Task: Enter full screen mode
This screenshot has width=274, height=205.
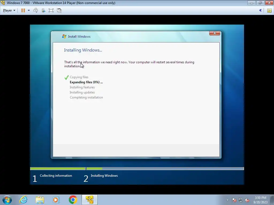Action: coord(51,10)
